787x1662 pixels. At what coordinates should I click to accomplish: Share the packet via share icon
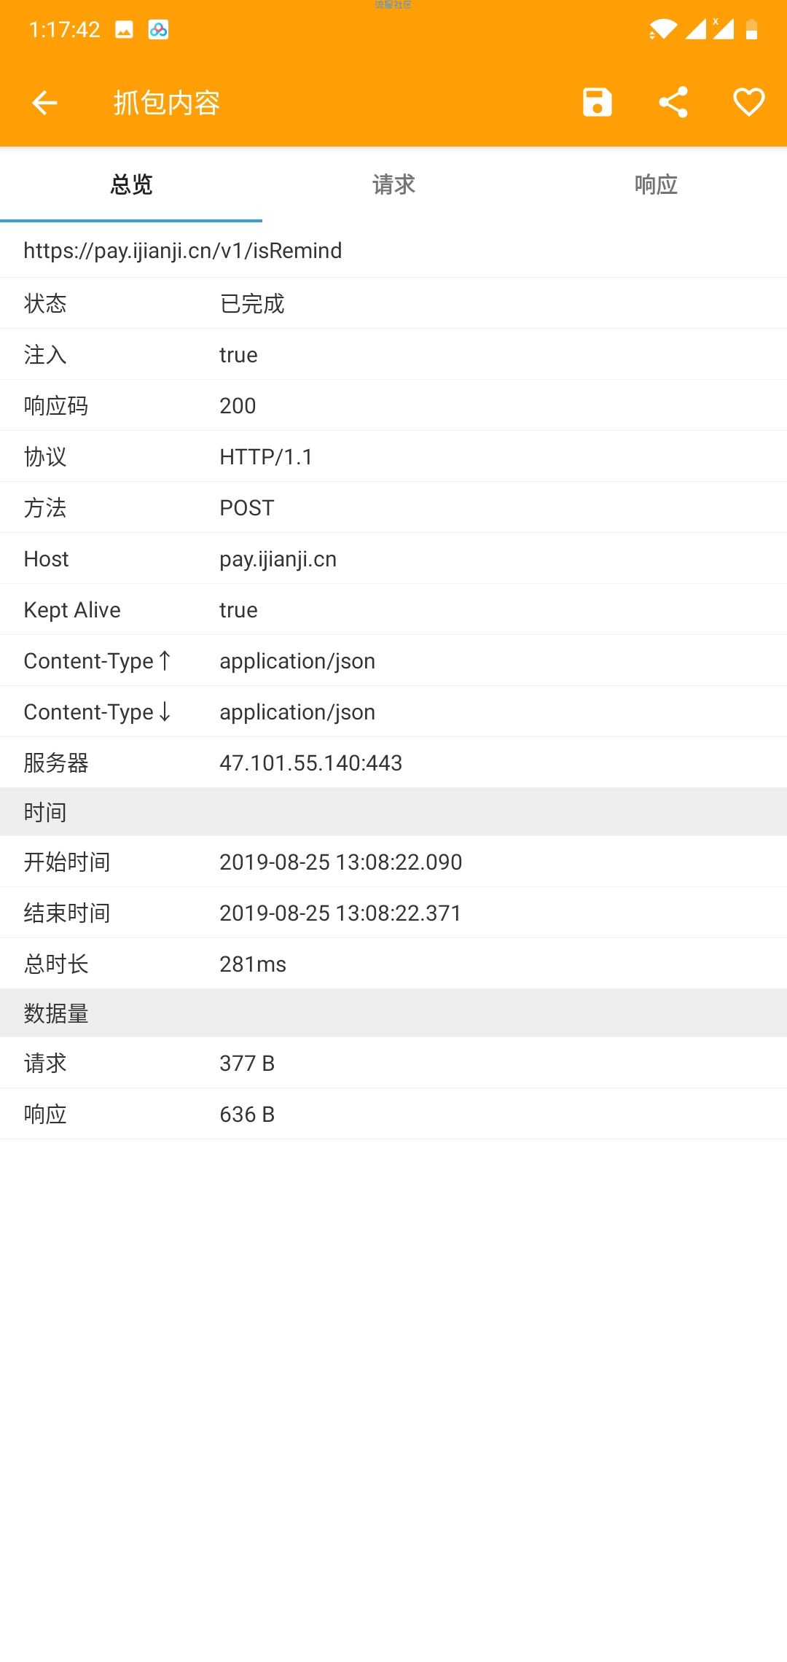click(673, 102)
